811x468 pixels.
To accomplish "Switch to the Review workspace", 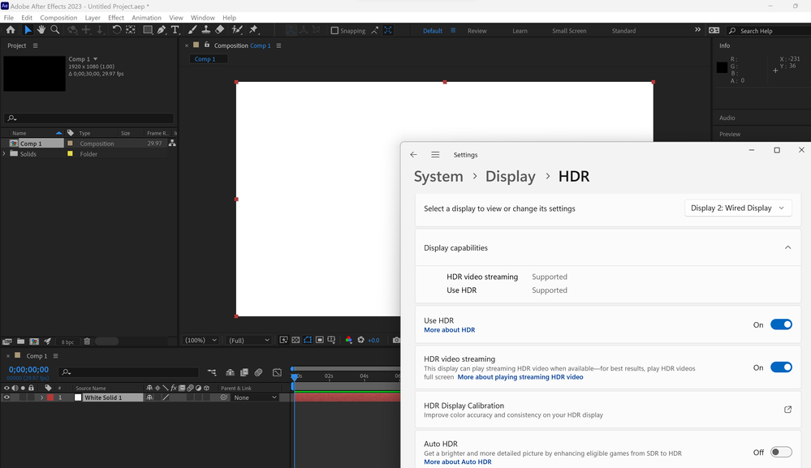I will (x=477, y=31).
